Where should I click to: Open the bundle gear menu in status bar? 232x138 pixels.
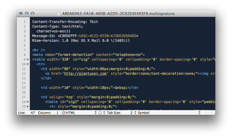pyautogui.click(x=100, y=113)
